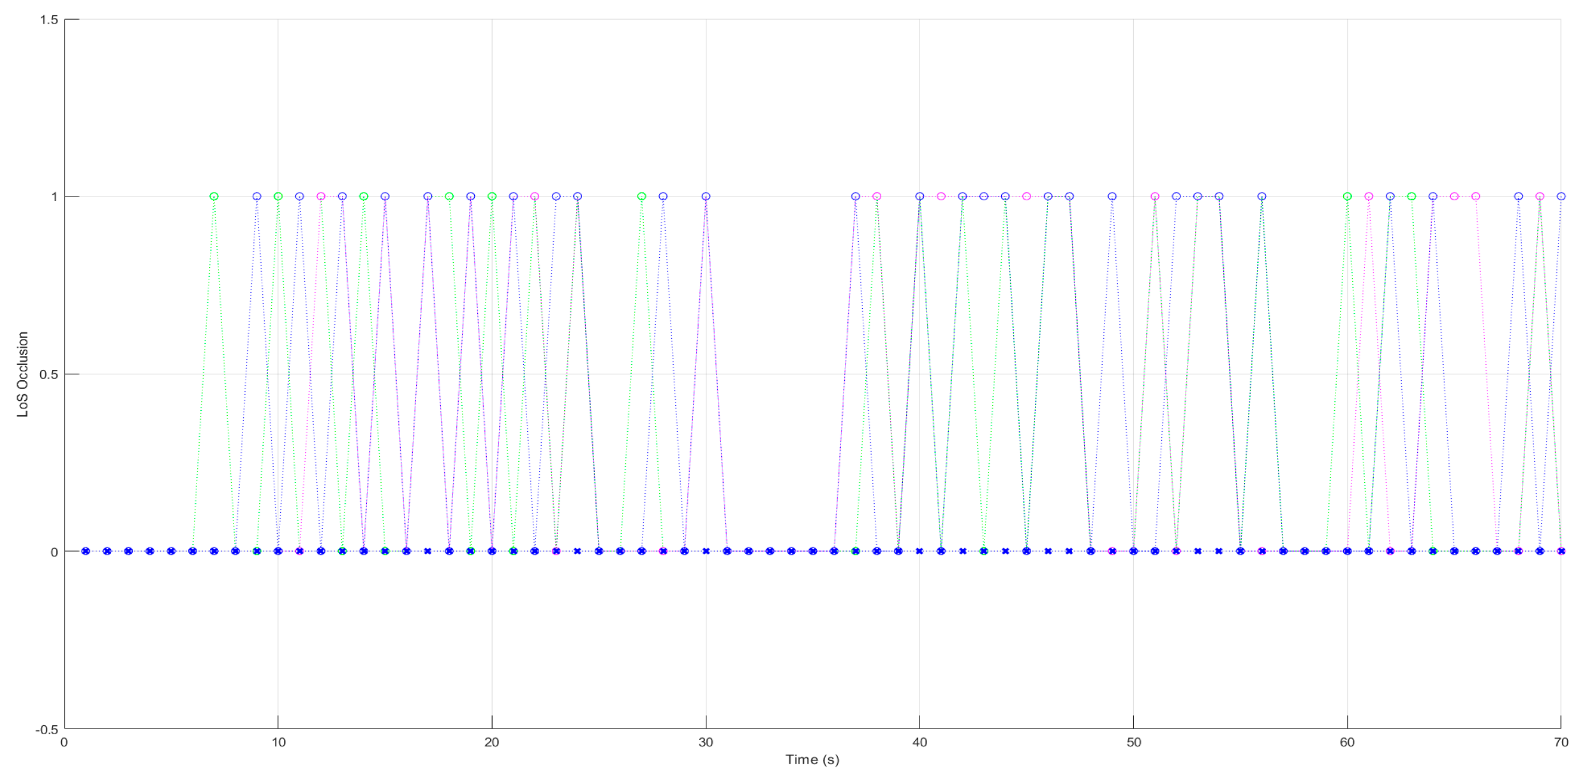Click the x-axis tick label "40"
Image resolution: width=1578 pixels, height=784 pixels.
coord(919,742)
